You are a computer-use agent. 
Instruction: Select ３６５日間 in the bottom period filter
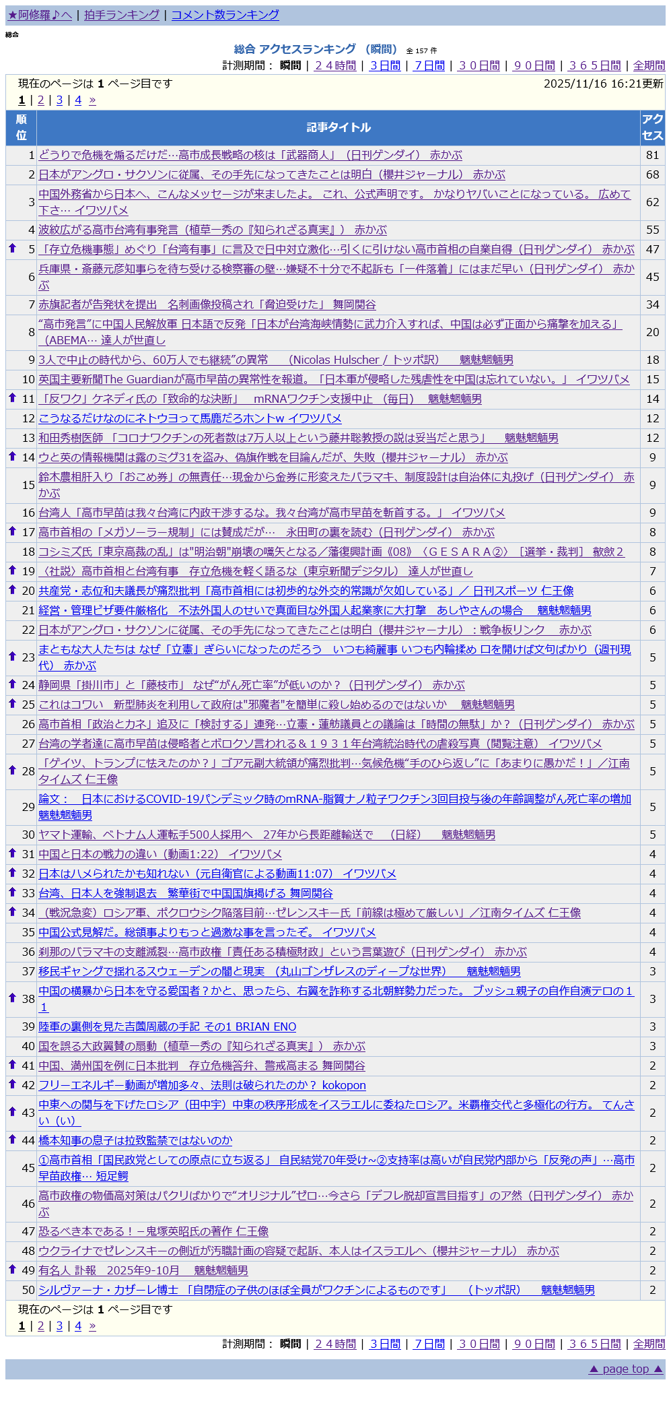point(594,1344)
